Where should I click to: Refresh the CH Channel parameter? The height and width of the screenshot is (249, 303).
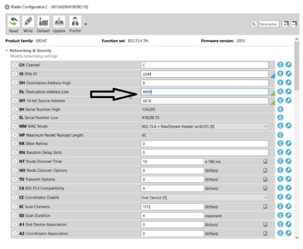[x=280, y=64]
